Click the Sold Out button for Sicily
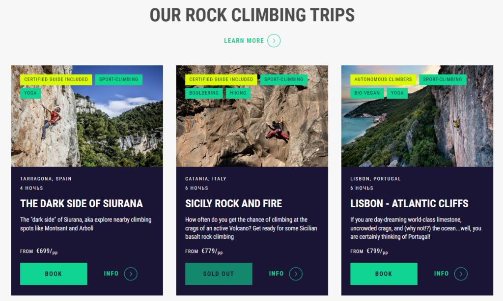 [x=219, y=274]
